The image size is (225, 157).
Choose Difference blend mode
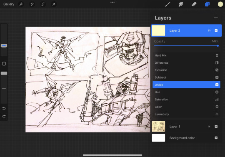tap(186, 62)
